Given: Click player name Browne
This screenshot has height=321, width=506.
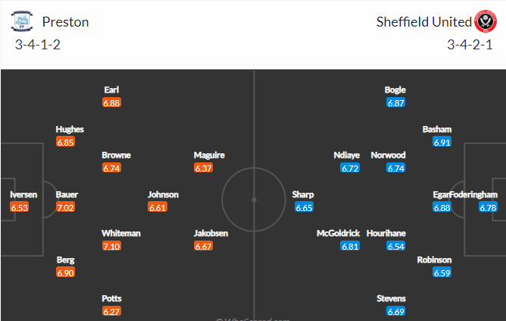Looking at the screenshot, I should coord(116,155).
